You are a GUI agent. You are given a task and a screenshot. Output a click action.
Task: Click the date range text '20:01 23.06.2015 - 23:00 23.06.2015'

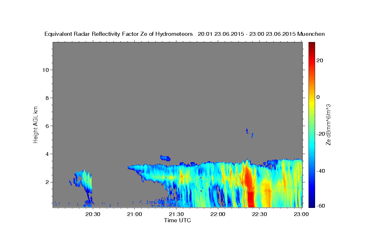coord(247,34)
